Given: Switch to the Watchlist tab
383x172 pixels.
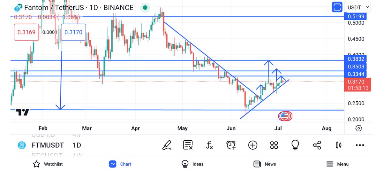Looking at the screenshot, I should pyautogui.click(x=48, y=164).
